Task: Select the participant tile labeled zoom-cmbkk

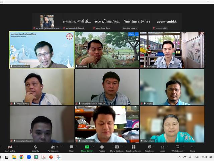Action: coord(167,21)
